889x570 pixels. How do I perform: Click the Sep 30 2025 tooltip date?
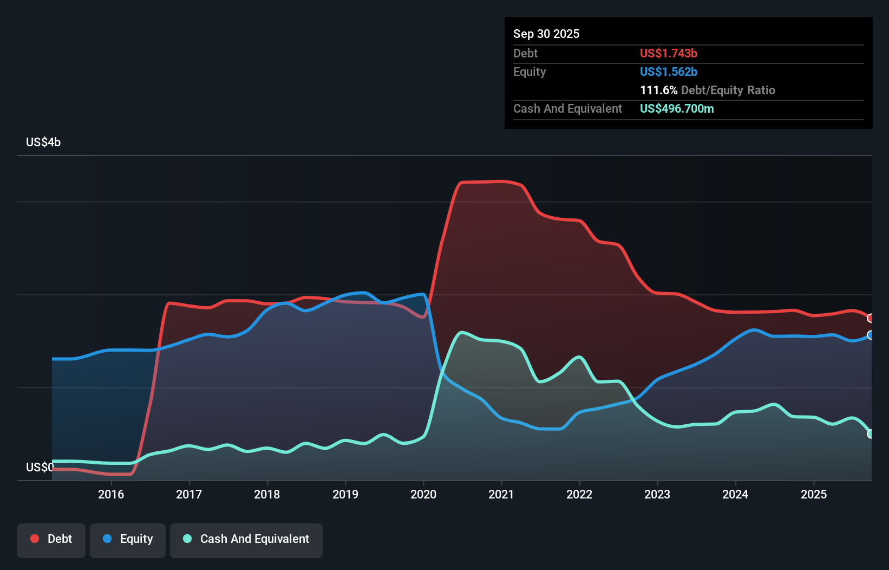point(546,34)
